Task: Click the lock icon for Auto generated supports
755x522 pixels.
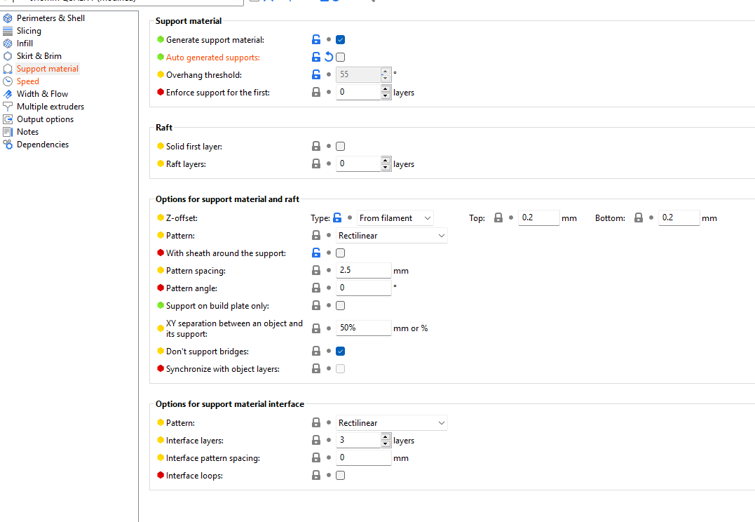Action: (316, 57)
